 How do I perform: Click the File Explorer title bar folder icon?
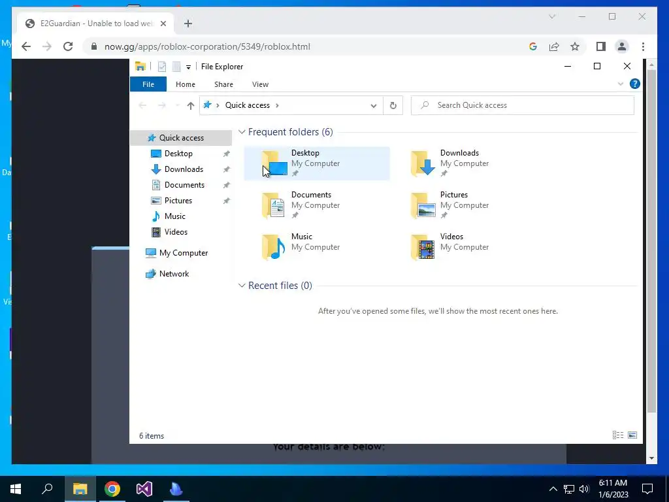click(x=140, y=66)
